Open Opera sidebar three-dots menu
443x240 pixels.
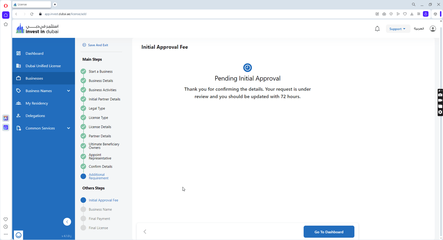coord(6,234)
